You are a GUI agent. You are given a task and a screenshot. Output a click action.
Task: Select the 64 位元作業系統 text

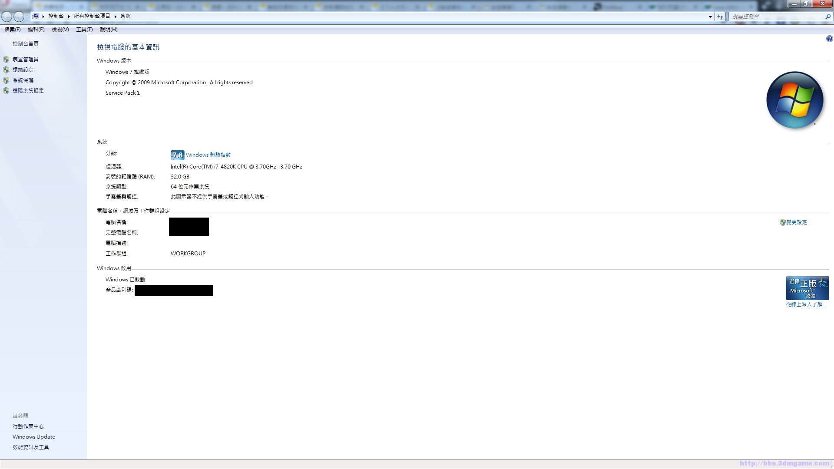(190, 187)
